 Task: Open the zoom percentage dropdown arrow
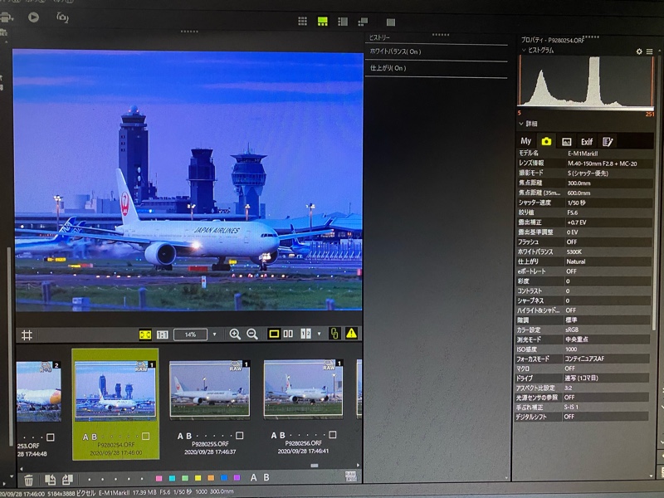[x=214, y=334]
